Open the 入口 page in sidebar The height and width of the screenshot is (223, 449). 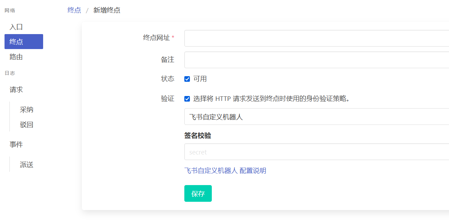click(x=16, y=27)
